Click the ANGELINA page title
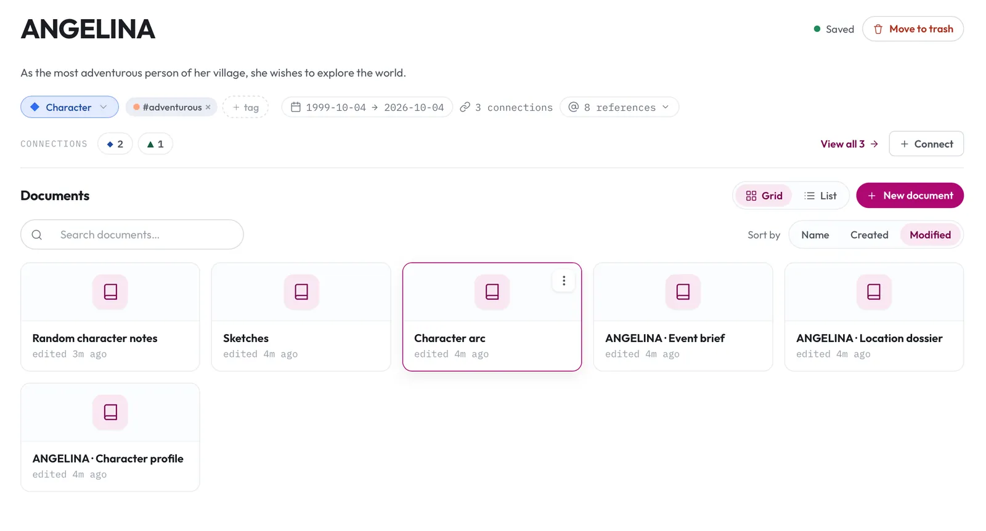986x531 pixels. tap(88, 30)
